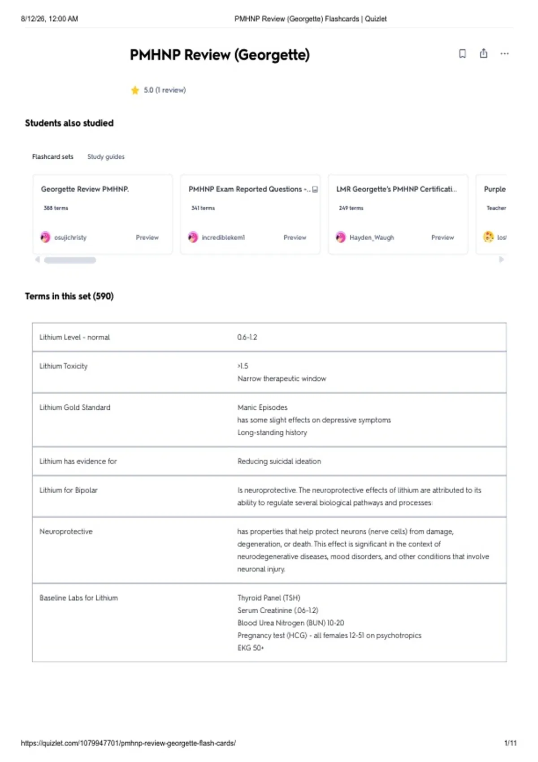Click Hayden_Waugh's profile avatar
Image resolution: width=538 pixels, height=762 pixels.
tap(341, 237)
